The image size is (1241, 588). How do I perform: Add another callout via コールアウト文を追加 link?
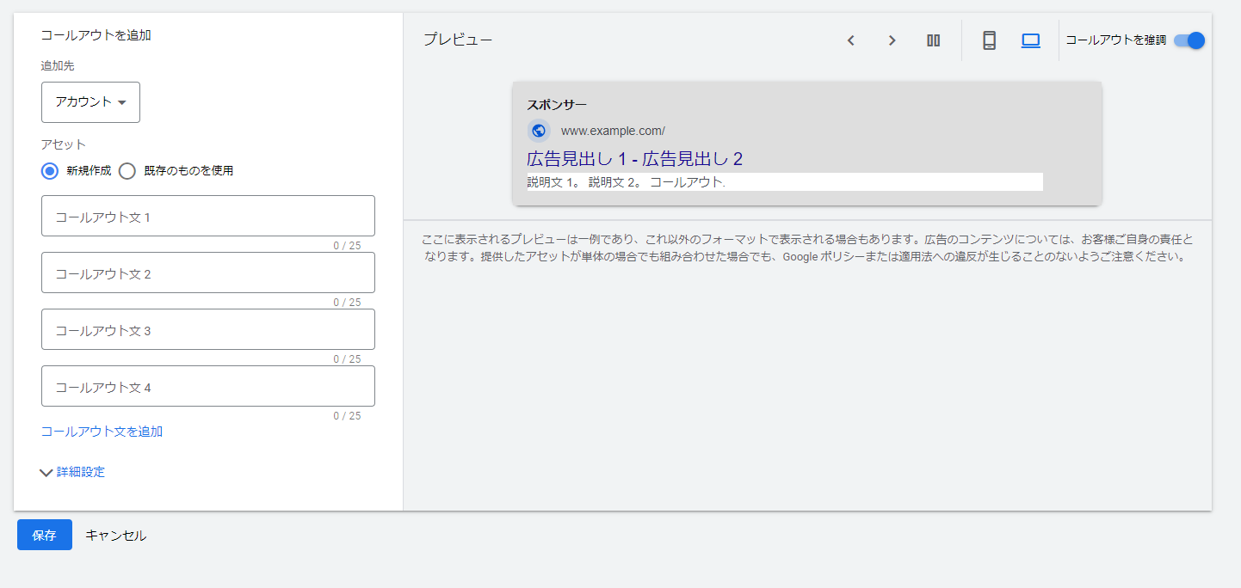tap(102, 431)
